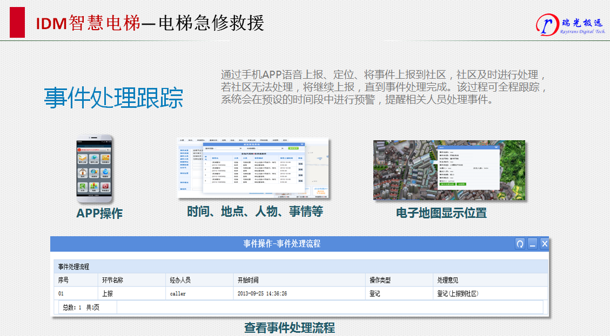Click the Raytrans Digital Tech logo
610x336 pixels.
point(571,24)
